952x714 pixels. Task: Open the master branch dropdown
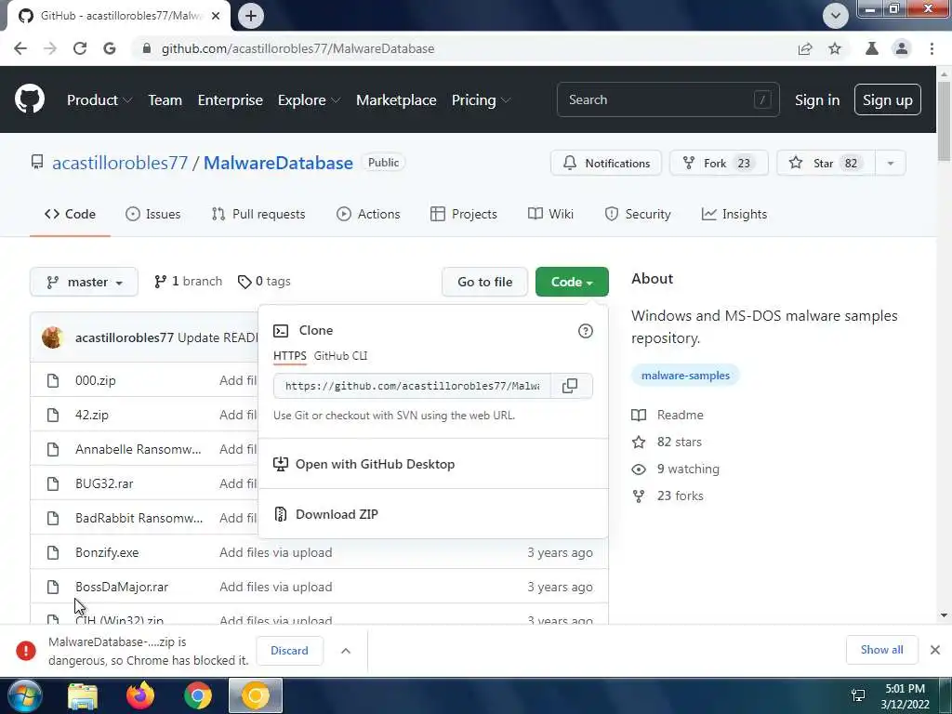click(x=84, y=283)
